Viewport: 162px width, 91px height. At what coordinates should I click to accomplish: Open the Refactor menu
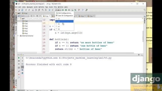coord(42,7)
